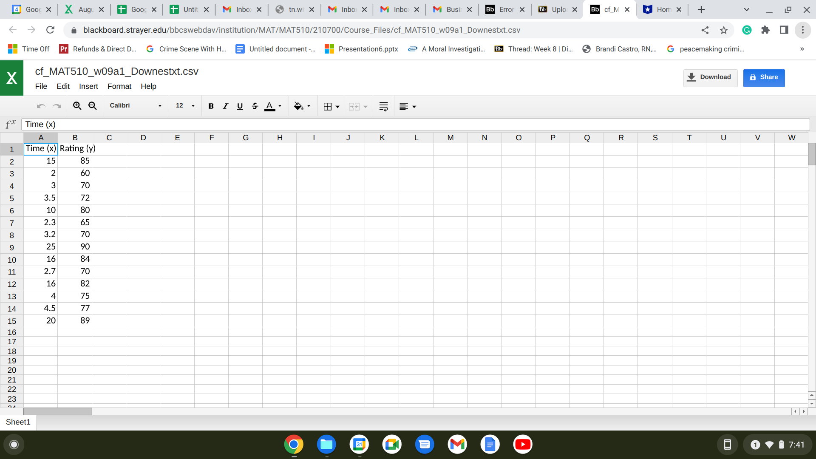The image size is (816, 459).
Task: Bookmark page with the star icon
Action: point(724,30)
